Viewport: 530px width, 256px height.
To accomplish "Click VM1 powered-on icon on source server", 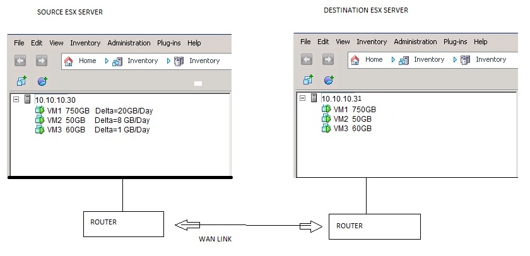I will point(40,110).
